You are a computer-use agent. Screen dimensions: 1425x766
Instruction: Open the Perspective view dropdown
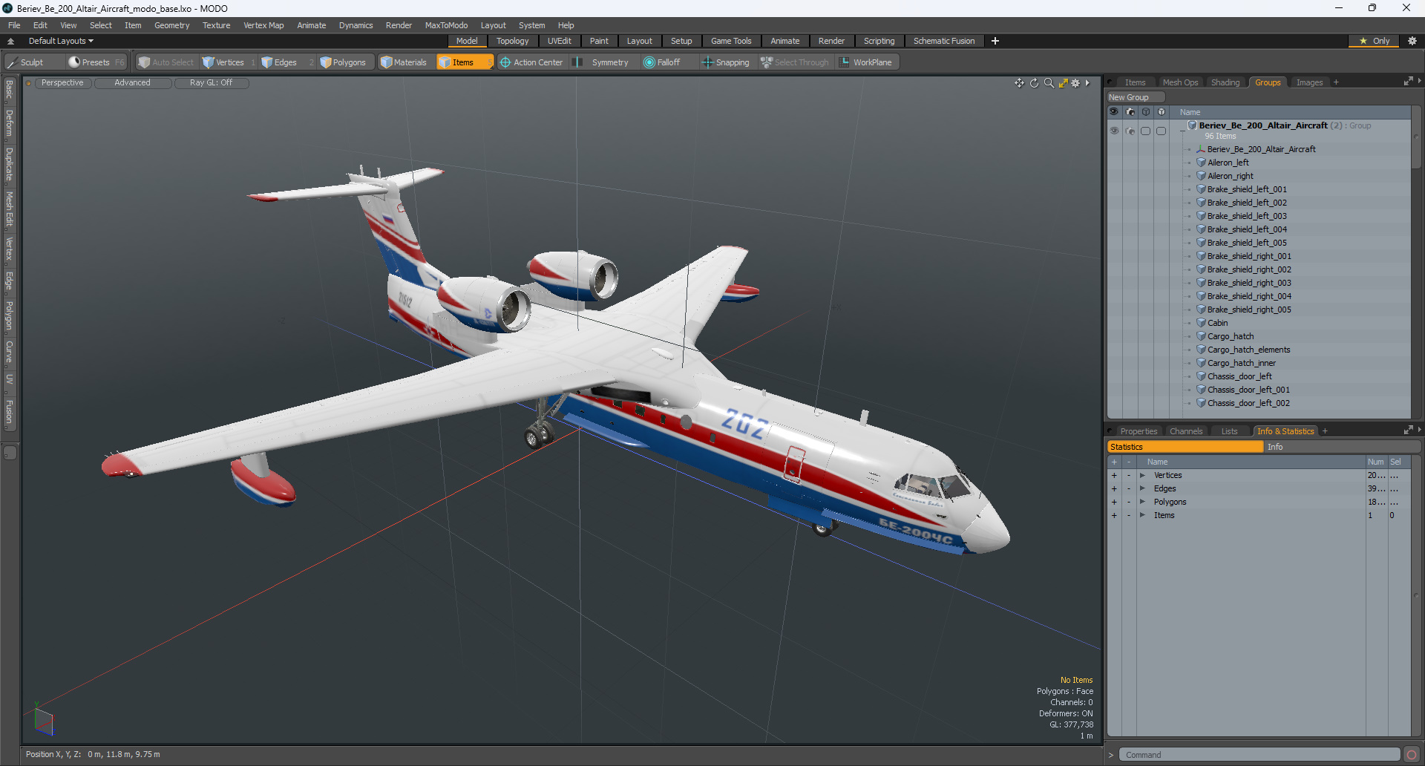62,83
